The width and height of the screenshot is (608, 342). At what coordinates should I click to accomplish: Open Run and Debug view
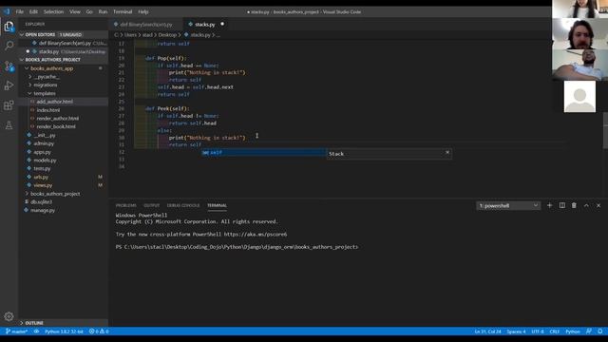tap(9, 85)
